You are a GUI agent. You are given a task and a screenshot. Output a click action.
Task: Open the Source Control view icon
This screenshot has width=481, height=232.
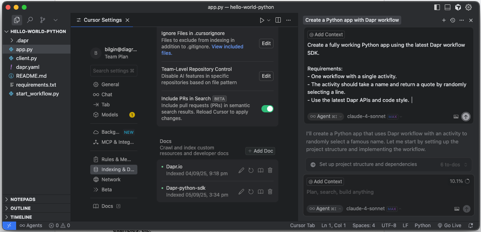click(x=43, y=20)
